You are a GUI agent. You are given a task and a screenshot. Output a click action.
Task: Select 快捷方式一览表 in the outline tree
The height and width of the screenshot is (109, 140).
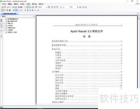[x=12, y=32]
